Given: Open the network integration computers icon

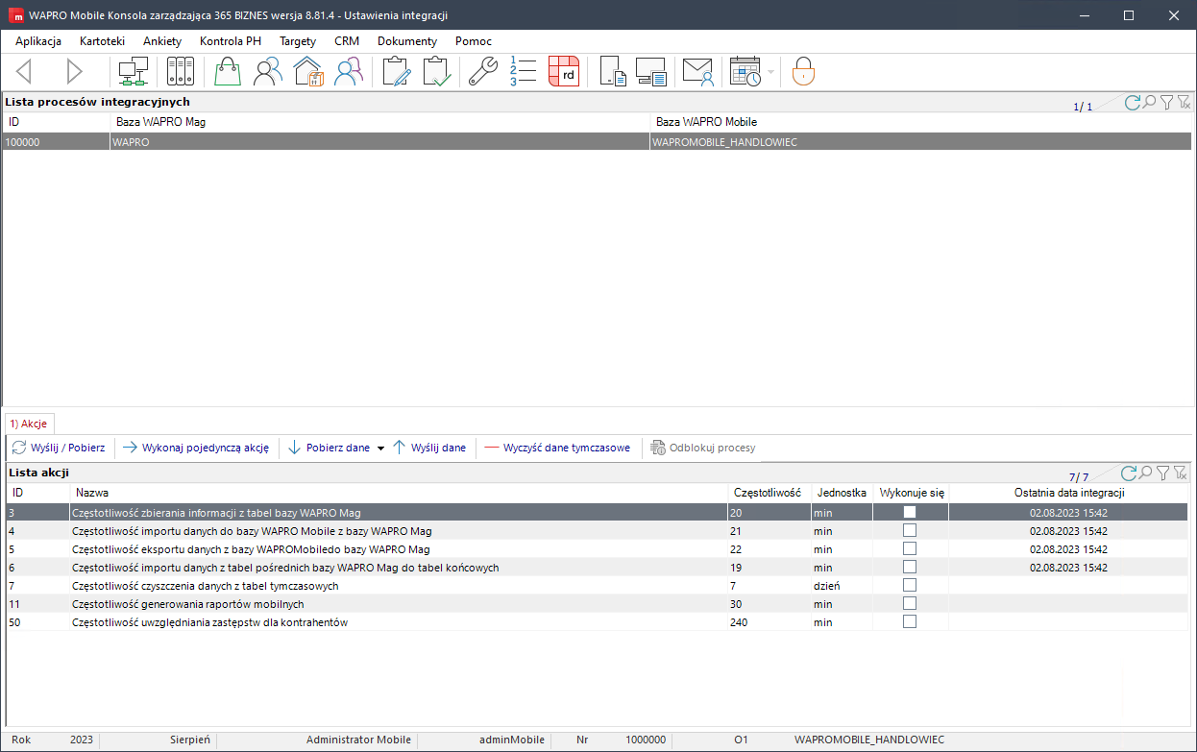Looking at the screenshot, I should pos(132,72).
